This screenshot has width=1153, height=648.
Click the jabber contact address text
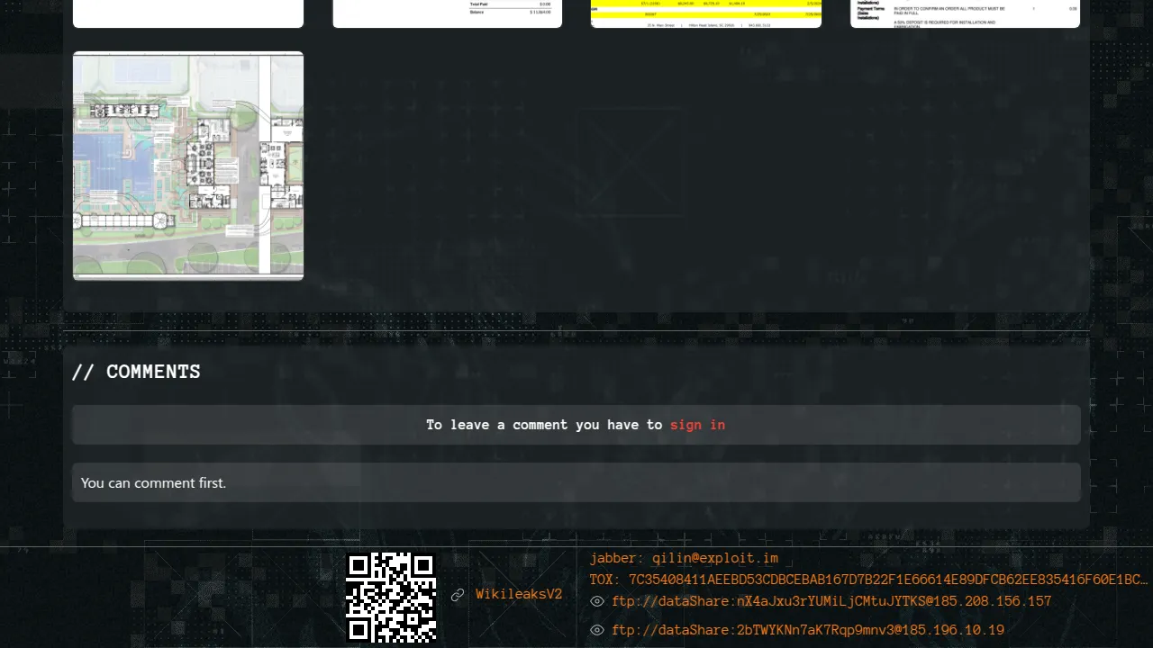coord(715,558)
